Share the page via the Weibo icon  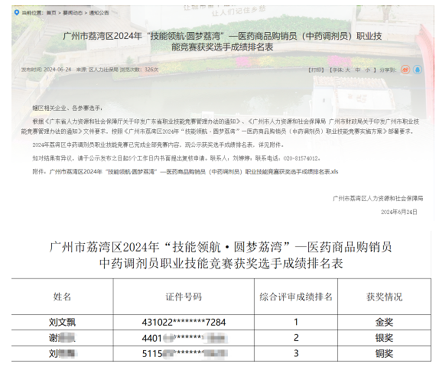(x=405, y=69)
